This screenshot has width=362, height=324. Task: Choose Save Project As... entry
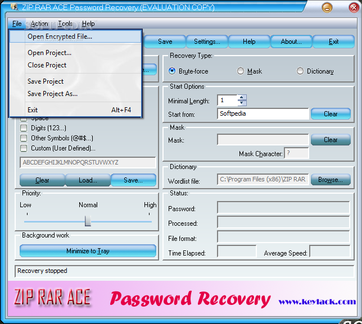point(75,94)
